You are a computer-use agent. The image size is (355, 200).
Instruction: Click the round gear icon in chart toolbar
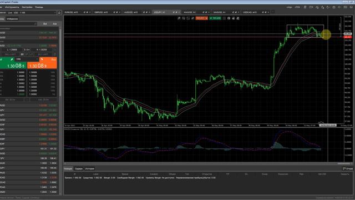point(229,18)
